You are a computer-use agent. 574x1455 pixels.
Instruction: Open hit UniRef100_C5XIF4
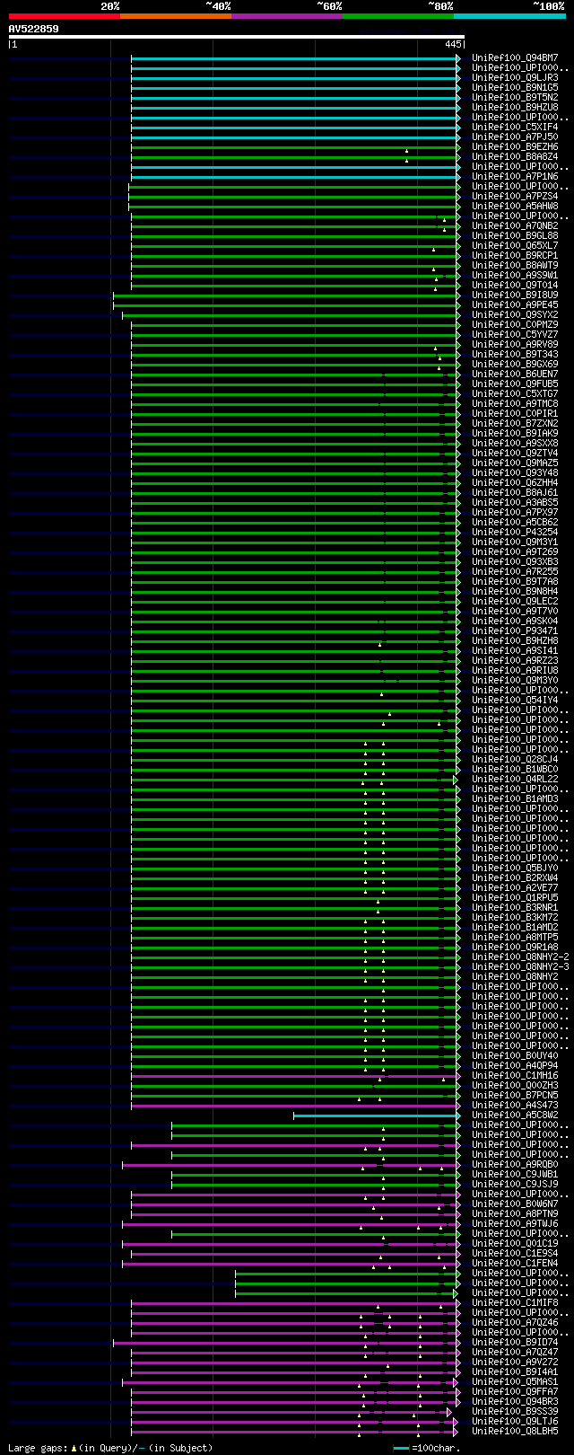(515, 128)
